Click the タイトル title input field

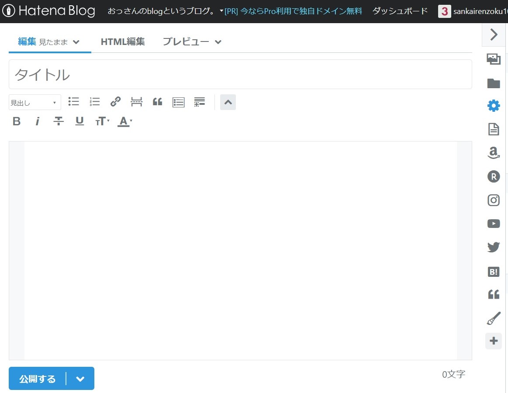tap(240, 74)
